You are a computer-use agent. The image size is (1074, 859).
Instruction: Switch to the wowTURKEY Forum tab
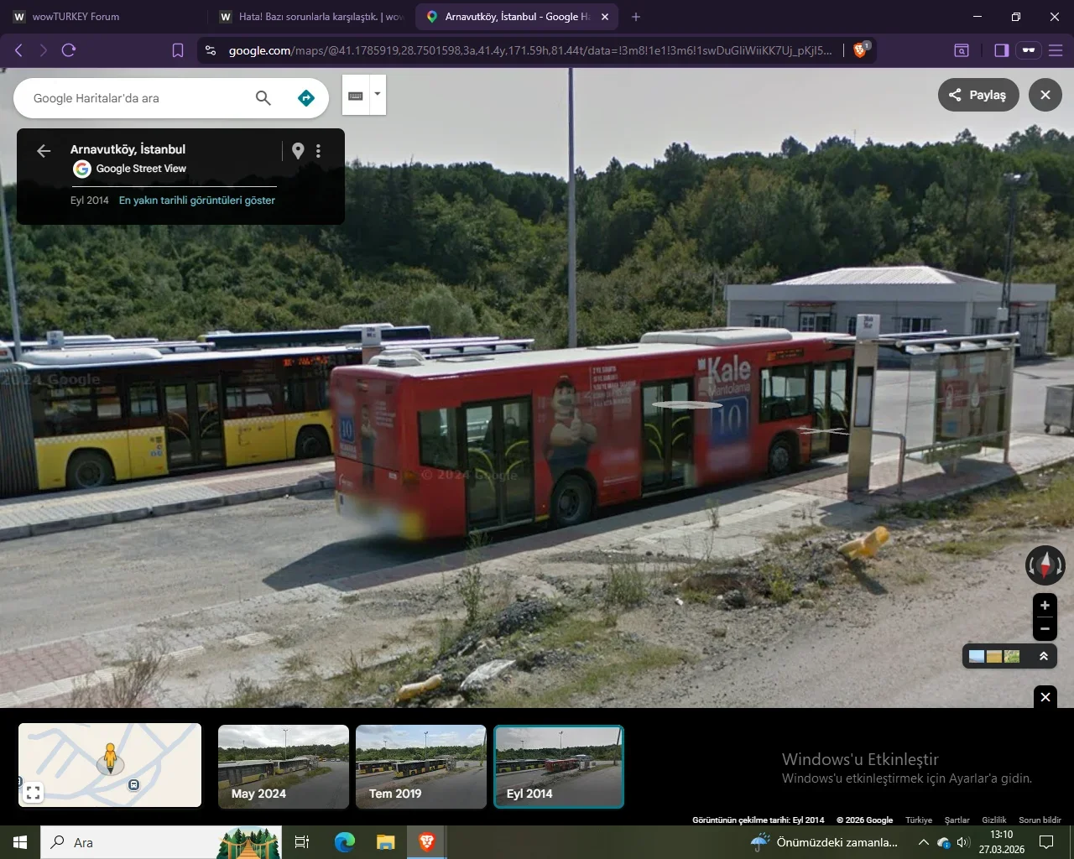pyautogui.click(x=76, y=17)
